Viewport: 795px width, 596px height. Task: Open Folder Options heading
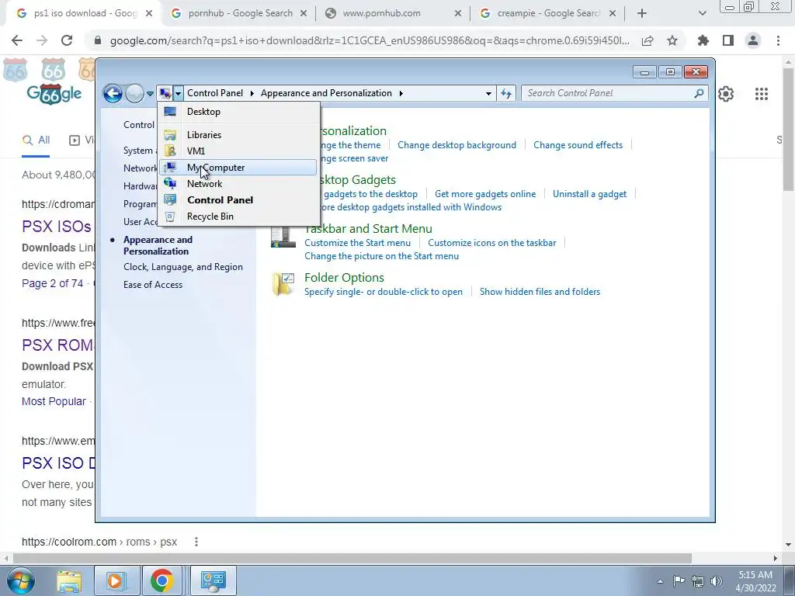pos(344,278)
